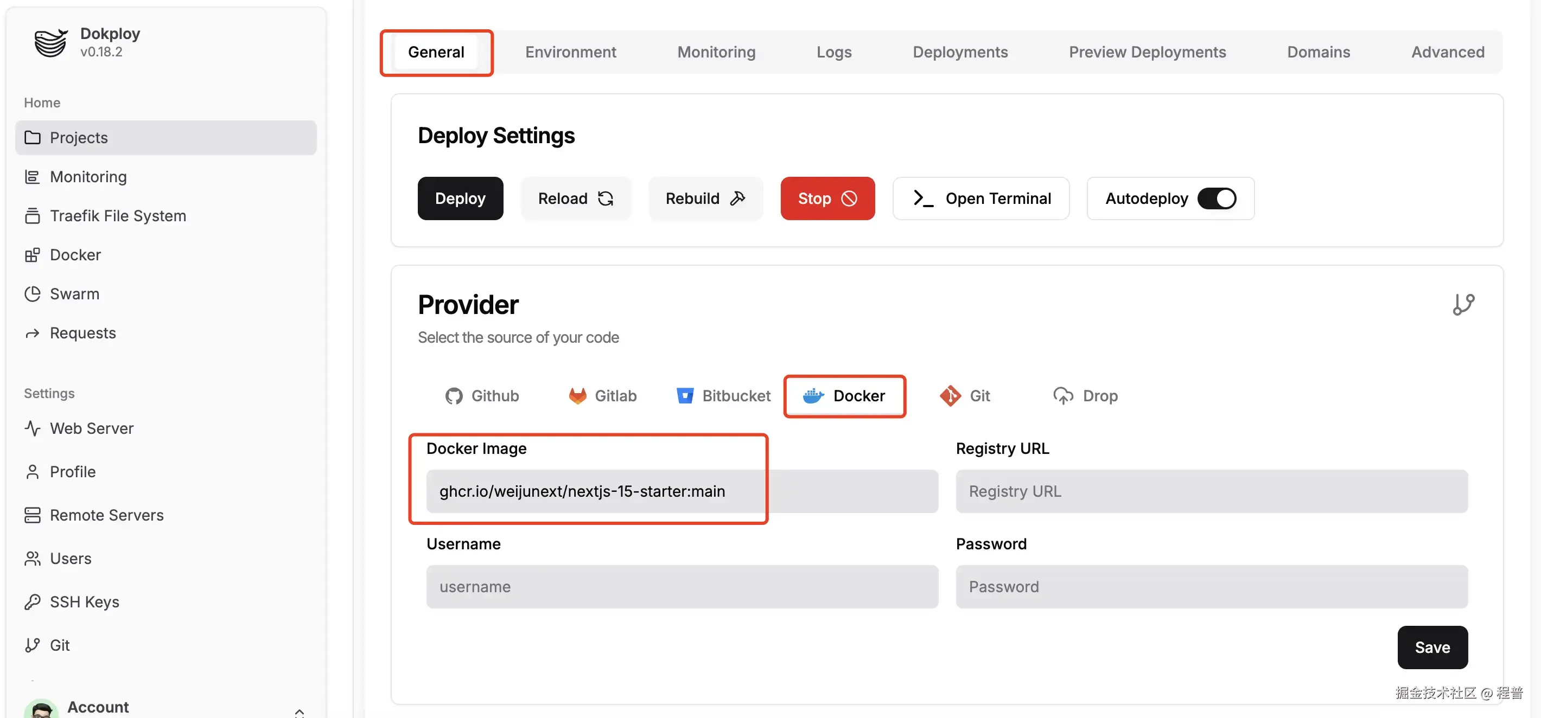Open the Docker sidebar section
The width and height of the screenshot is (1541, 718).
pos(75,255)
